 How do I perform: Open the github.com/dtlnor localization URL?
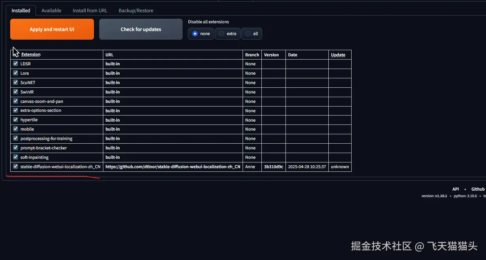173,167
